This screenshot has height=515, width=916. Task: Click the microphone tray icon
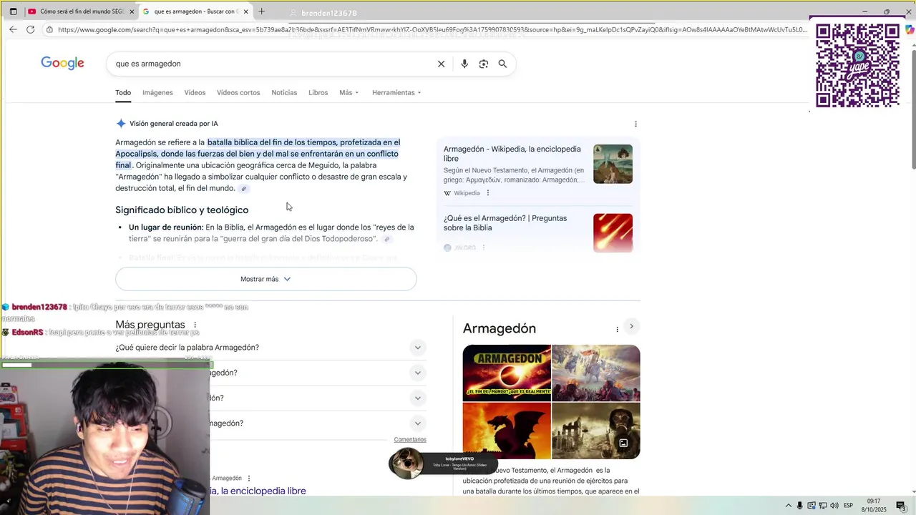[x=800, y=506]
